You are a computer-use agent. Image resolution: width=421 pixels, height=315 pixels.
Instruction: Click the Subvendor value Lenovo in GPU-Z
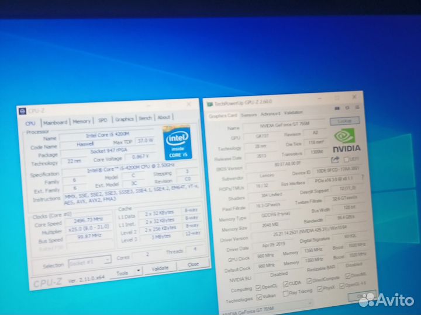[x=267, y=176]
